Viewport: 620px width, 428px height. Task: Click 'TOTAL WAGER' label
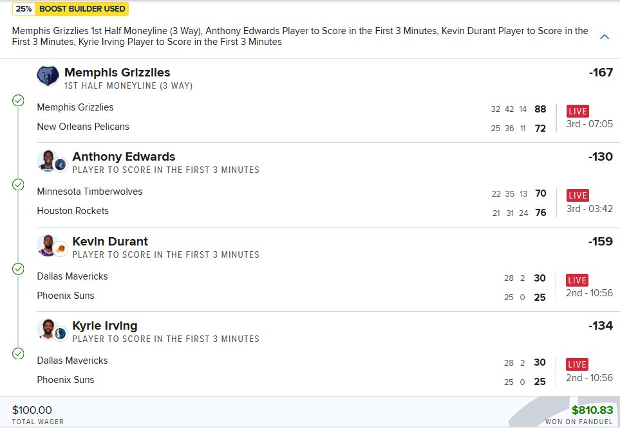click(37, 422)
